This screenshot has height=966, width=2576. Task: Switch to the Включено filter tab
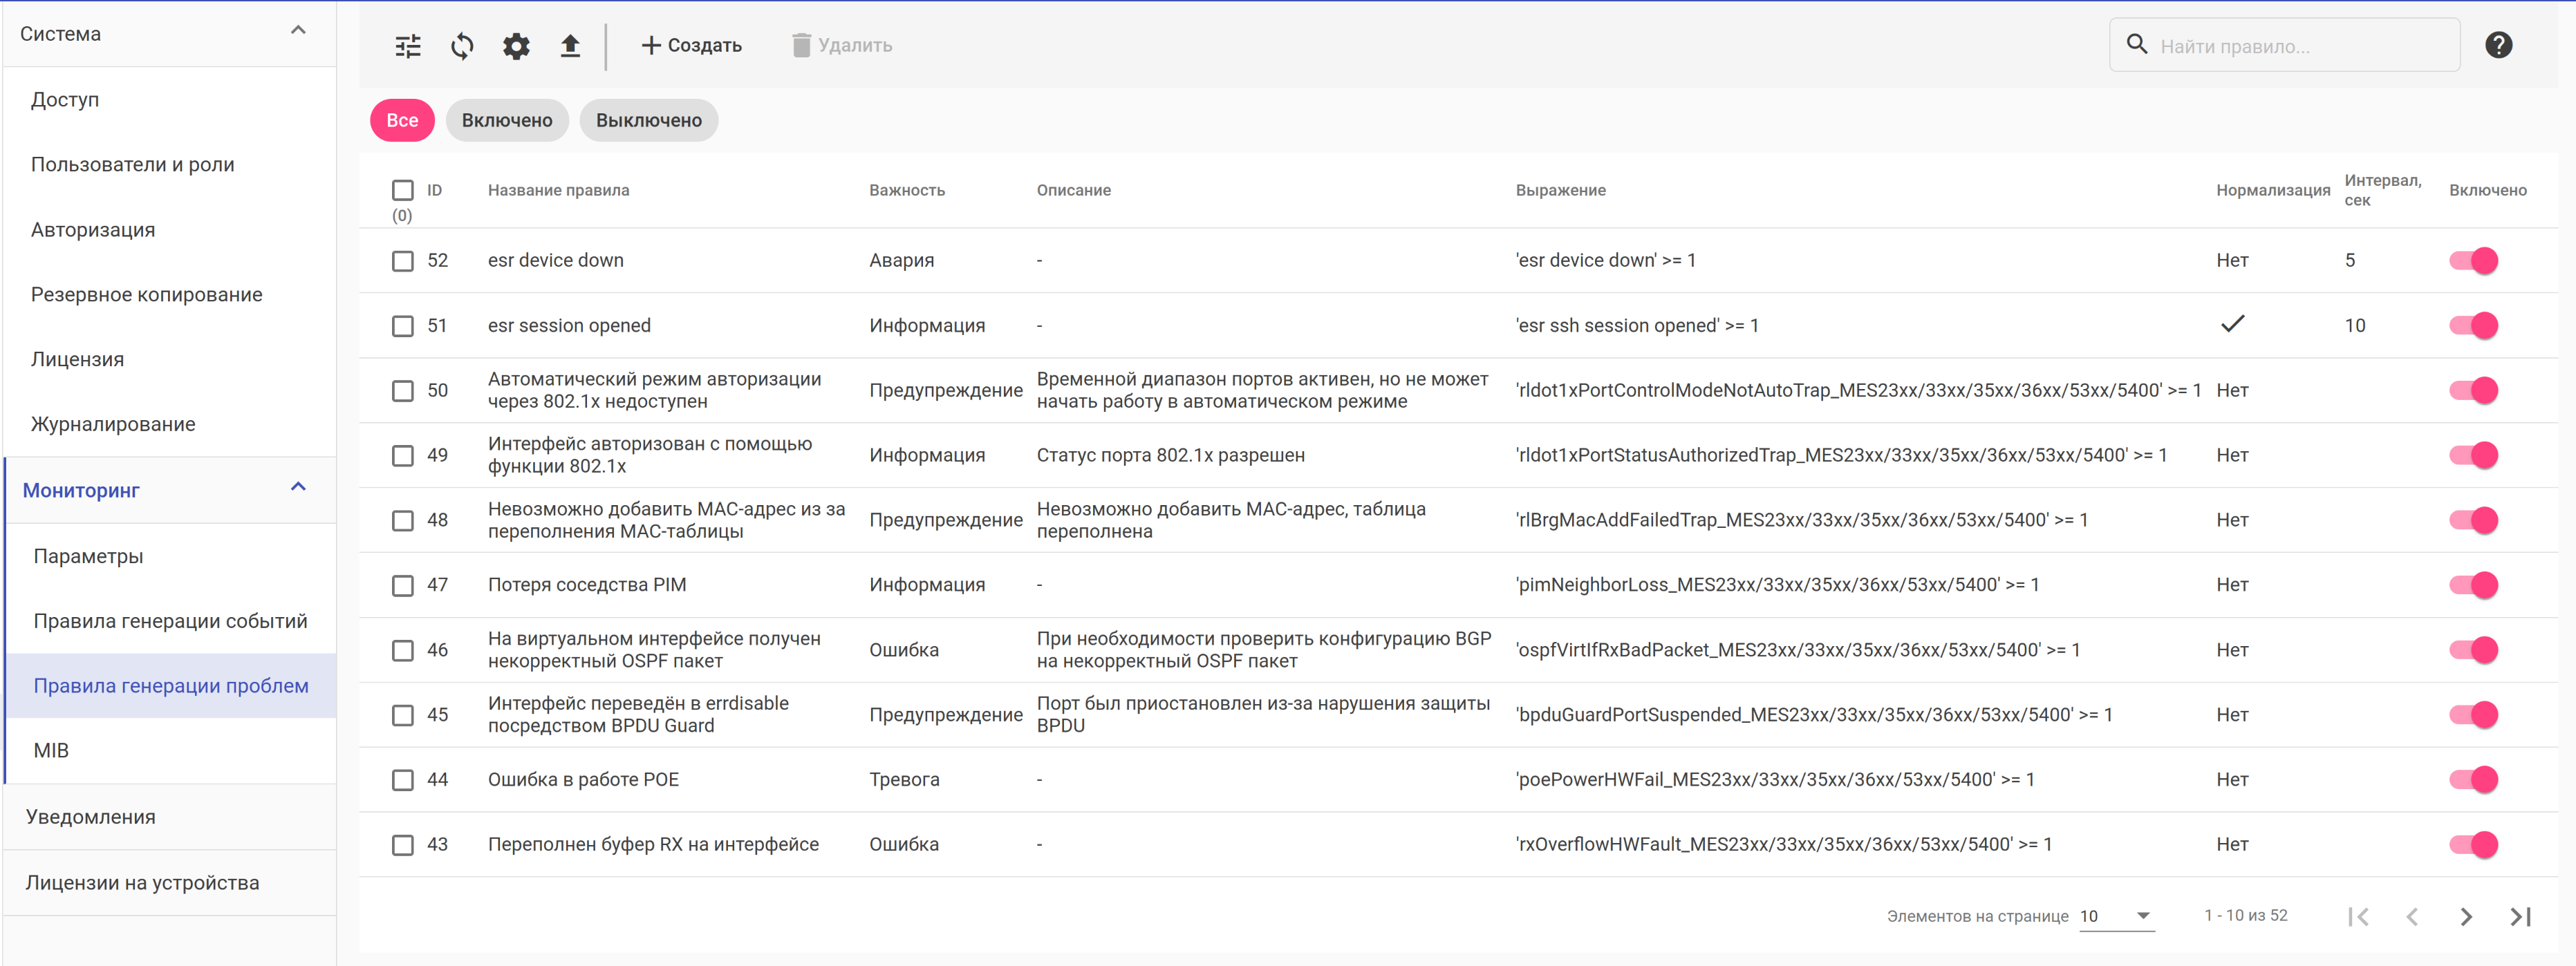507,121
